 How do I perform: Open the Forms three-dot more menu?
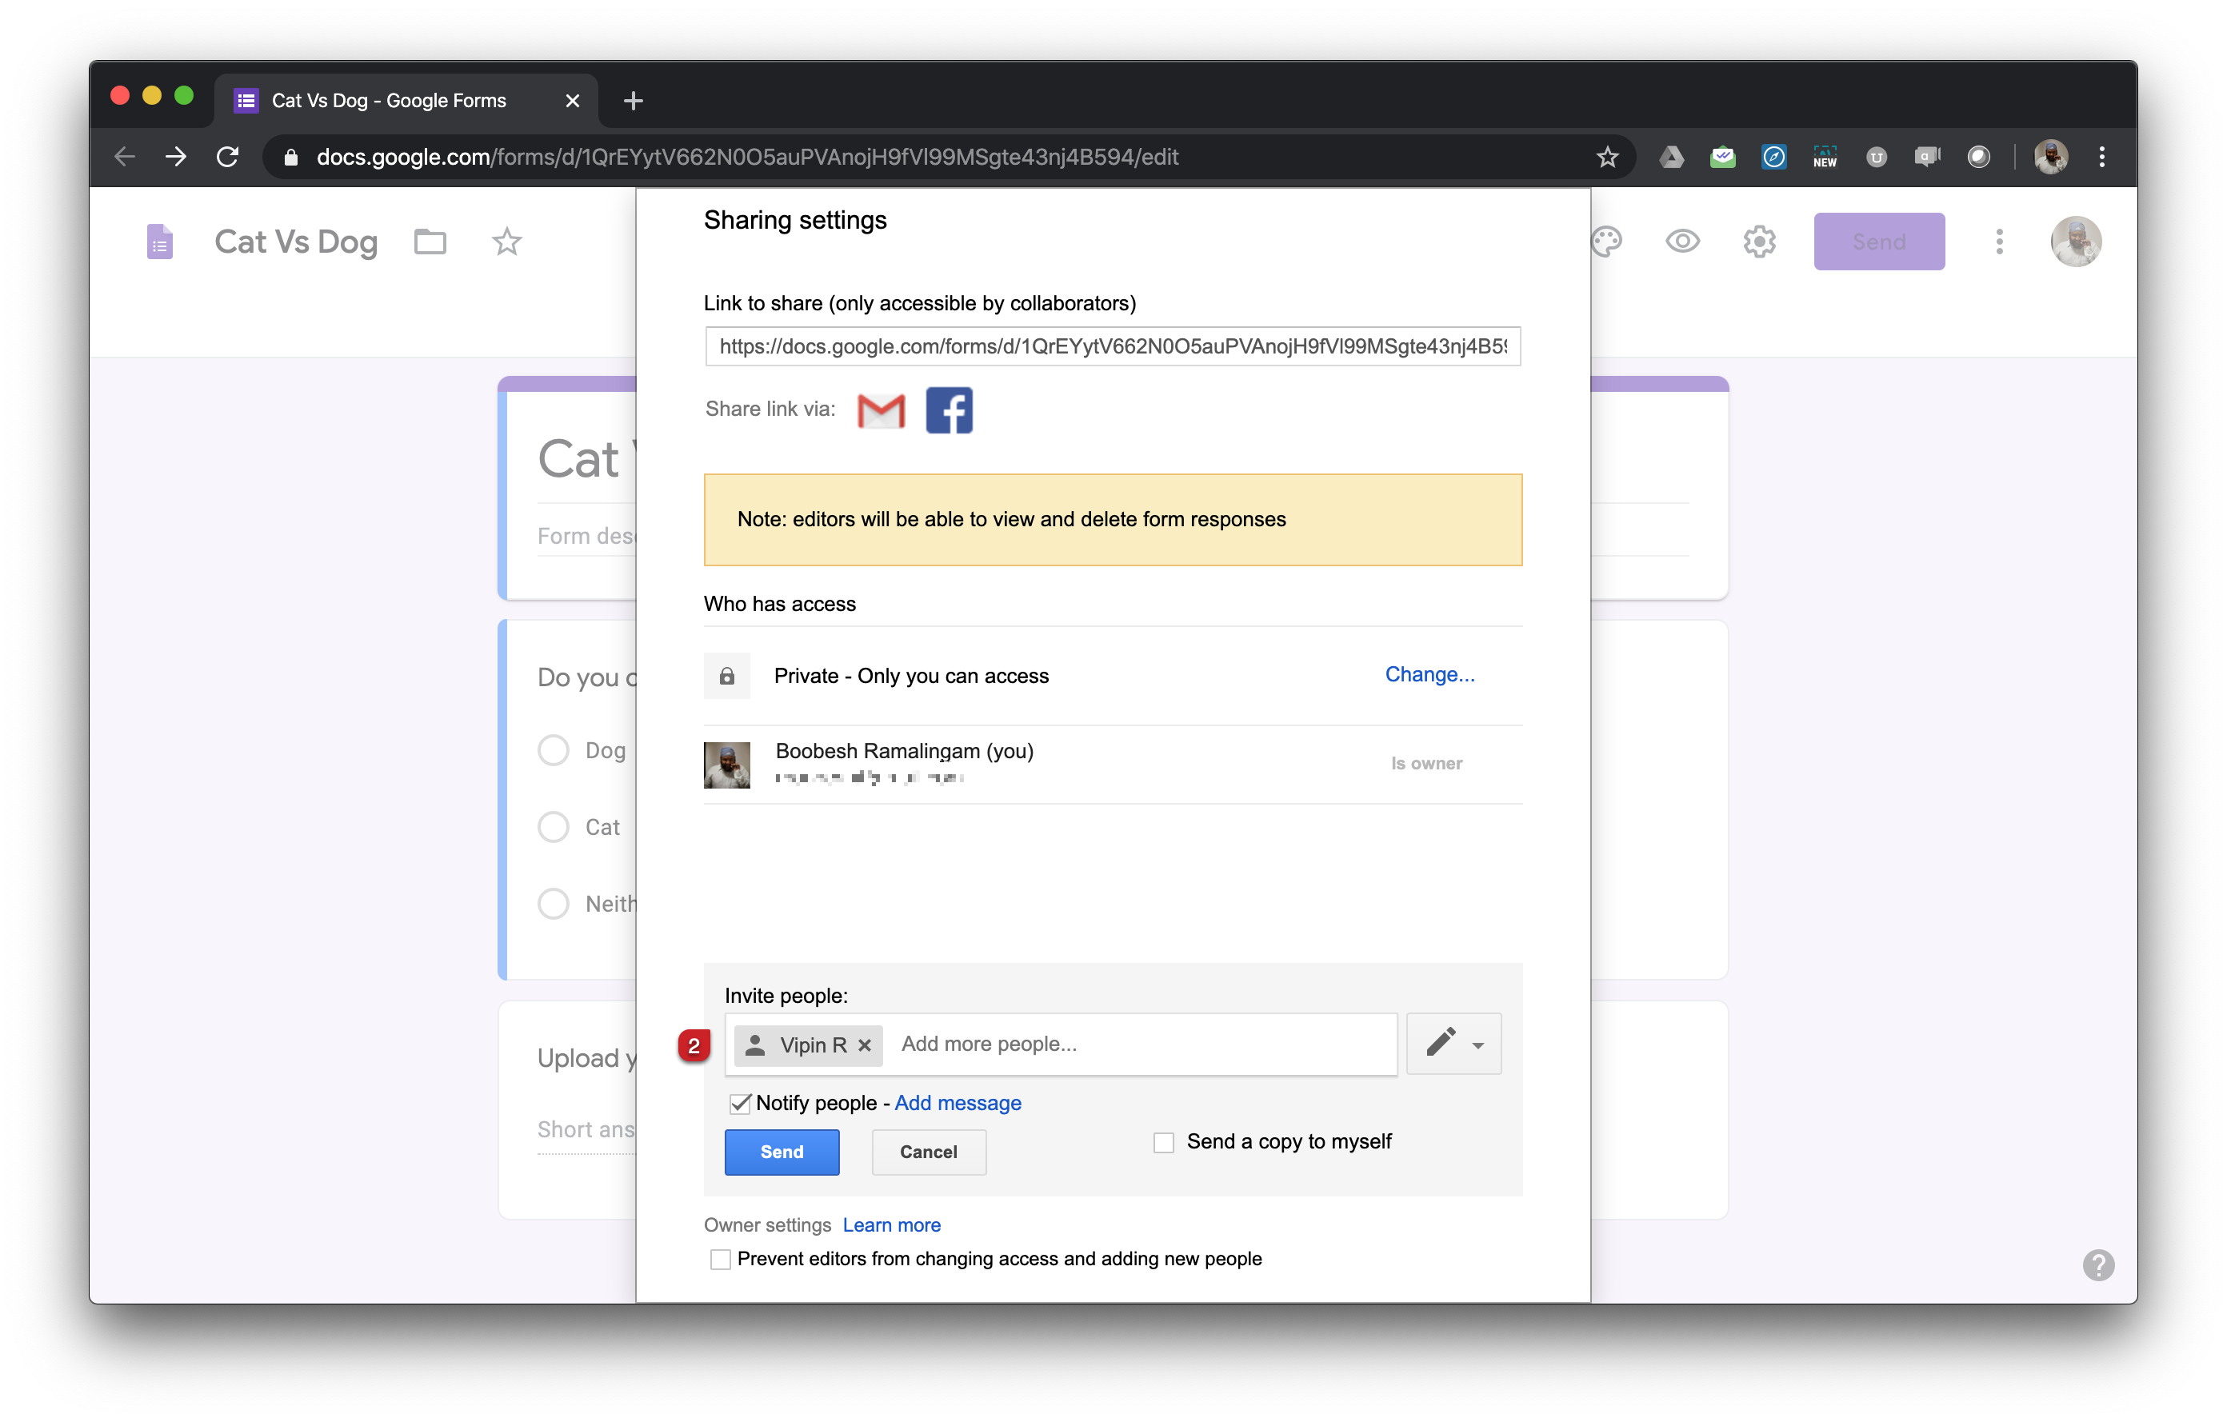coord(2000,242)
